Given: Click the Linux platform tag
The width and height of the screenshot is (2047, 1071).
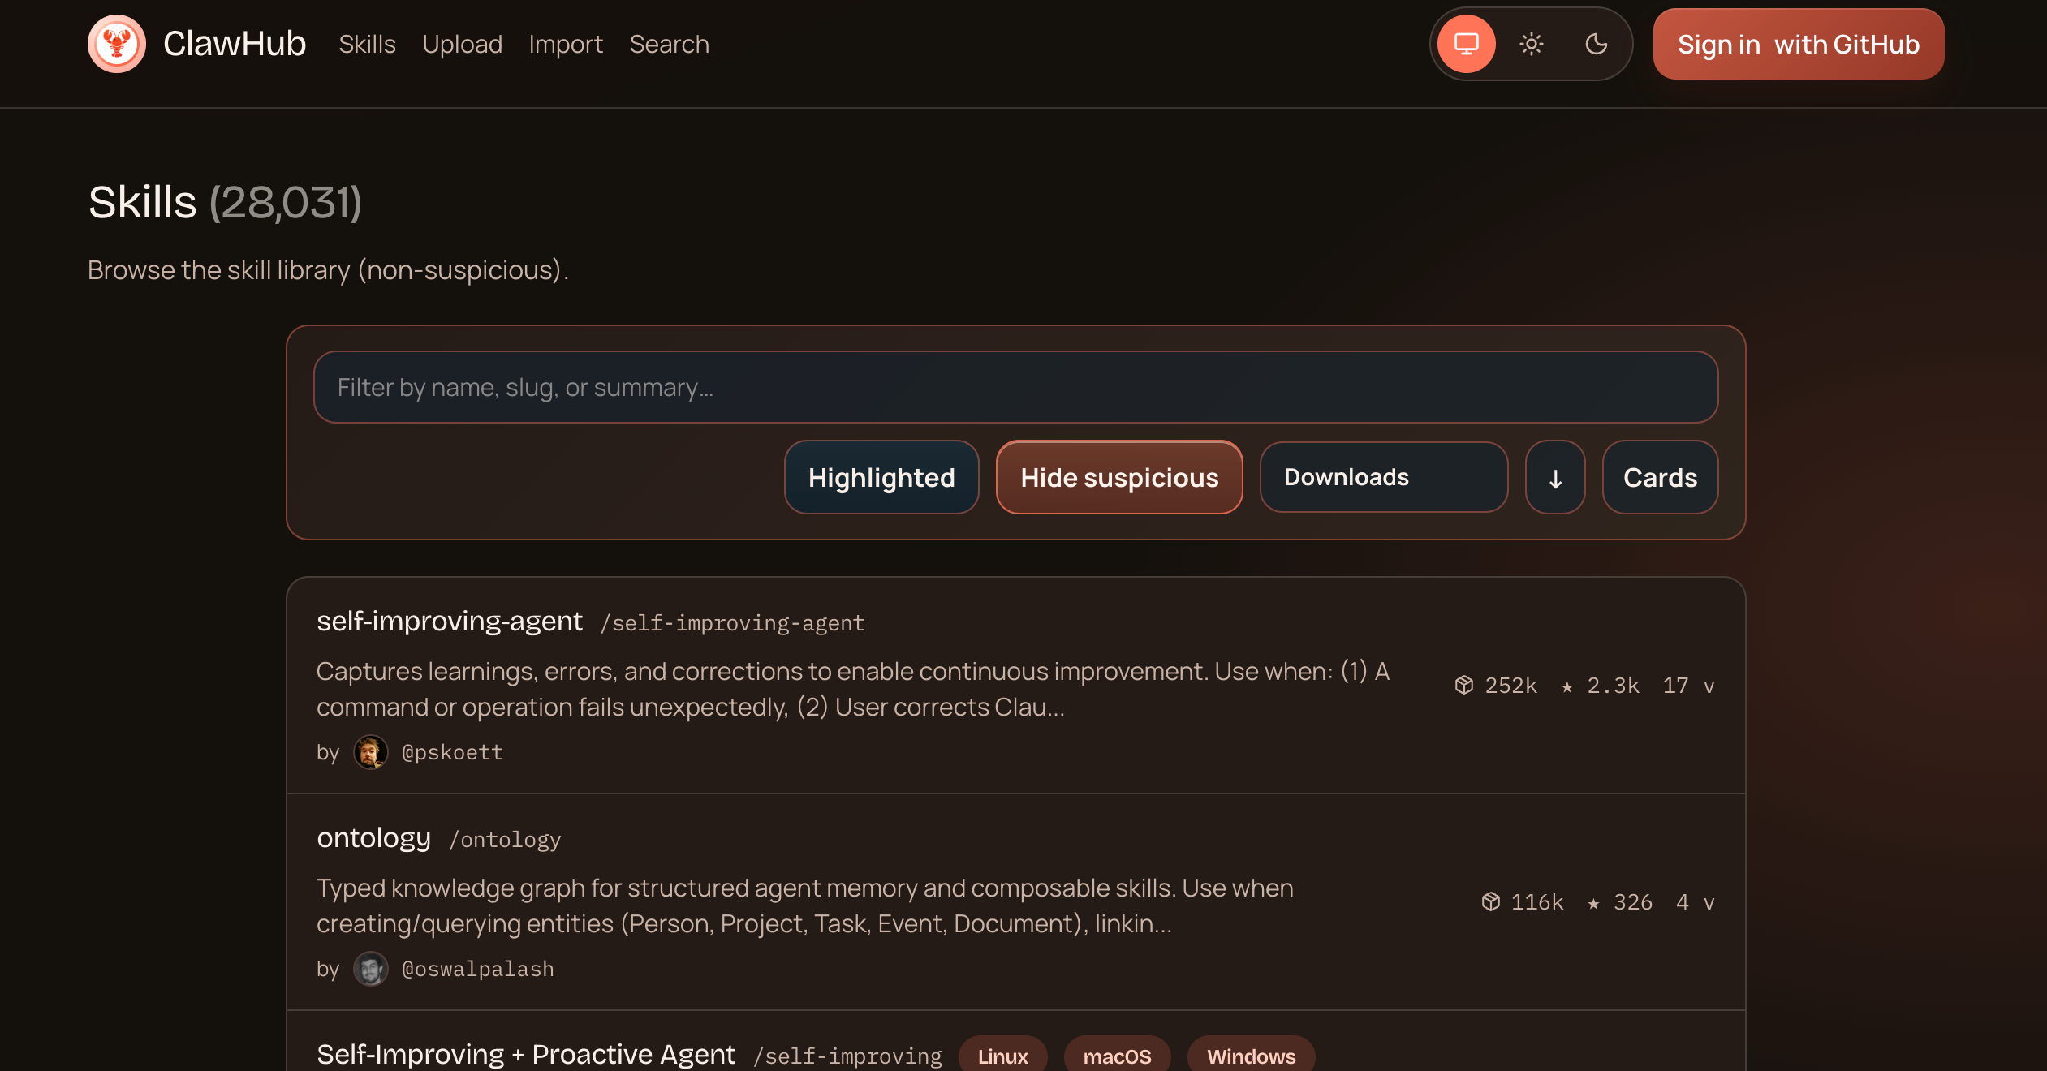Looking at the screenshot, I should 1002,1056.
